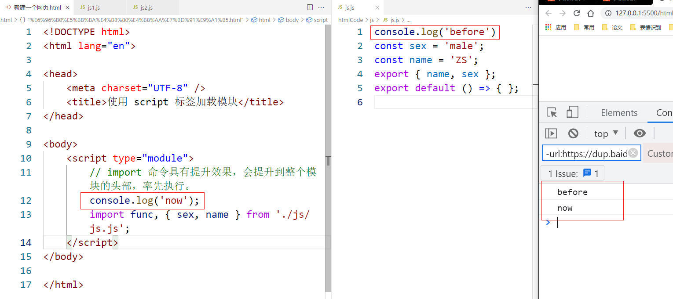Clear the console filter with the X toggle
The width and height of the screenshot is (673, 299).
click(x=633, y=153)
